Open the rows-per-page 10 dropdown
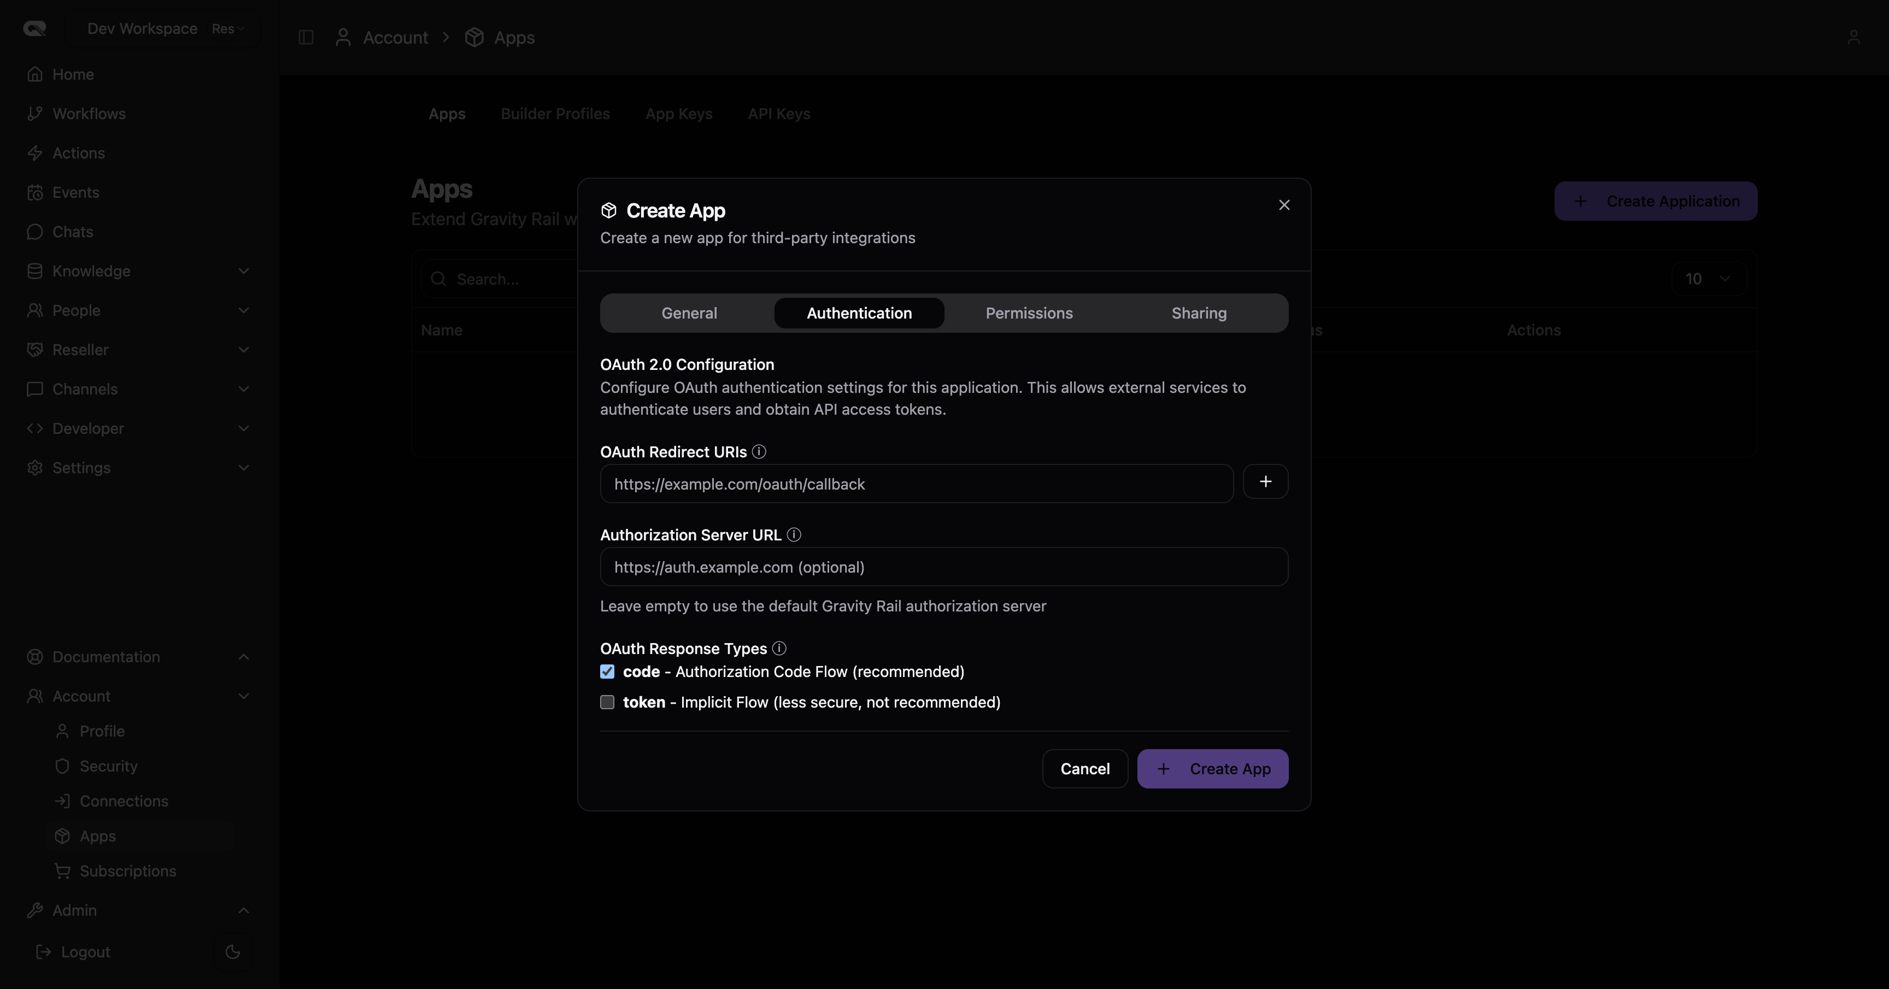Screen dimensions: 1889x989 1709,279
